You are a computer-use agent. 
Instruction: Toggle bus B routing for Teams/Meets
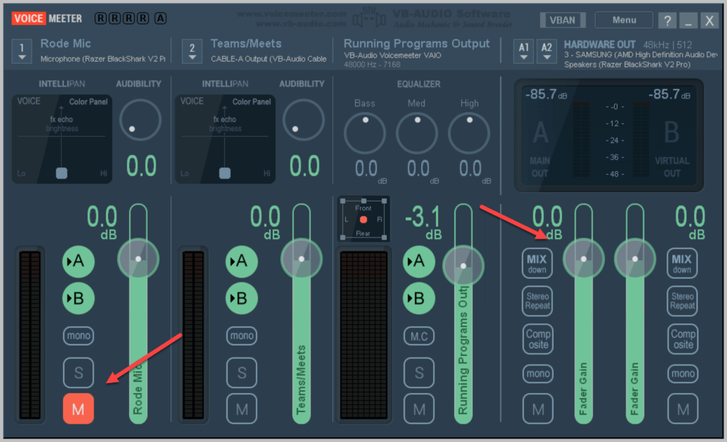(241, 299)
